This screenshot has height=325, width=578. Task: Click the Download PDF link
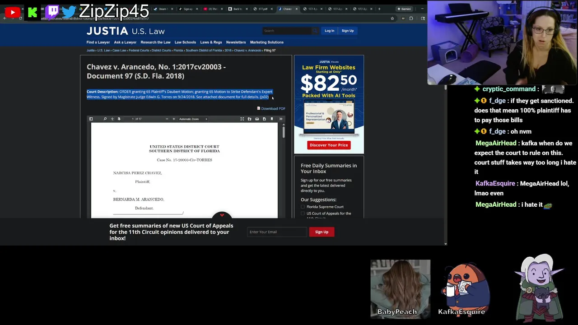[271, 108]
